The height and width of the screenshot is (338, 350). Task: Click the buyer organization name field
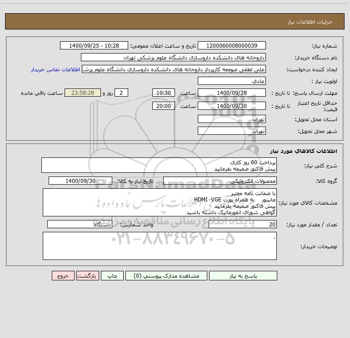click(173, 57)
